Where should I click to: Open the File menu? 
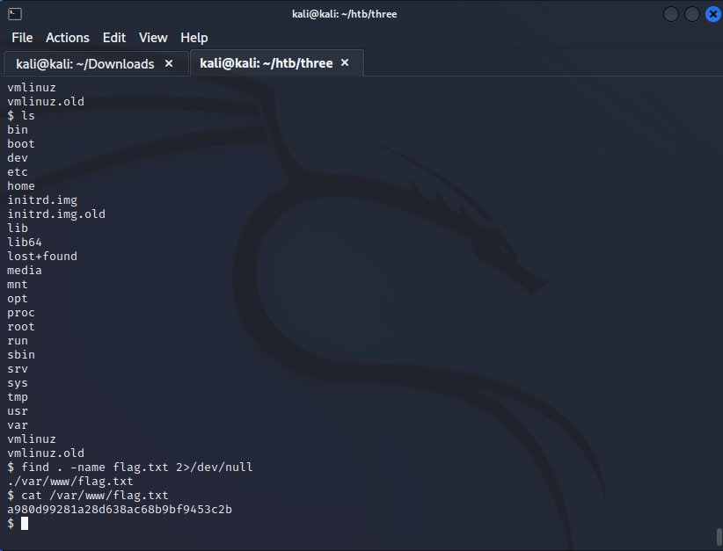(22, 38)
